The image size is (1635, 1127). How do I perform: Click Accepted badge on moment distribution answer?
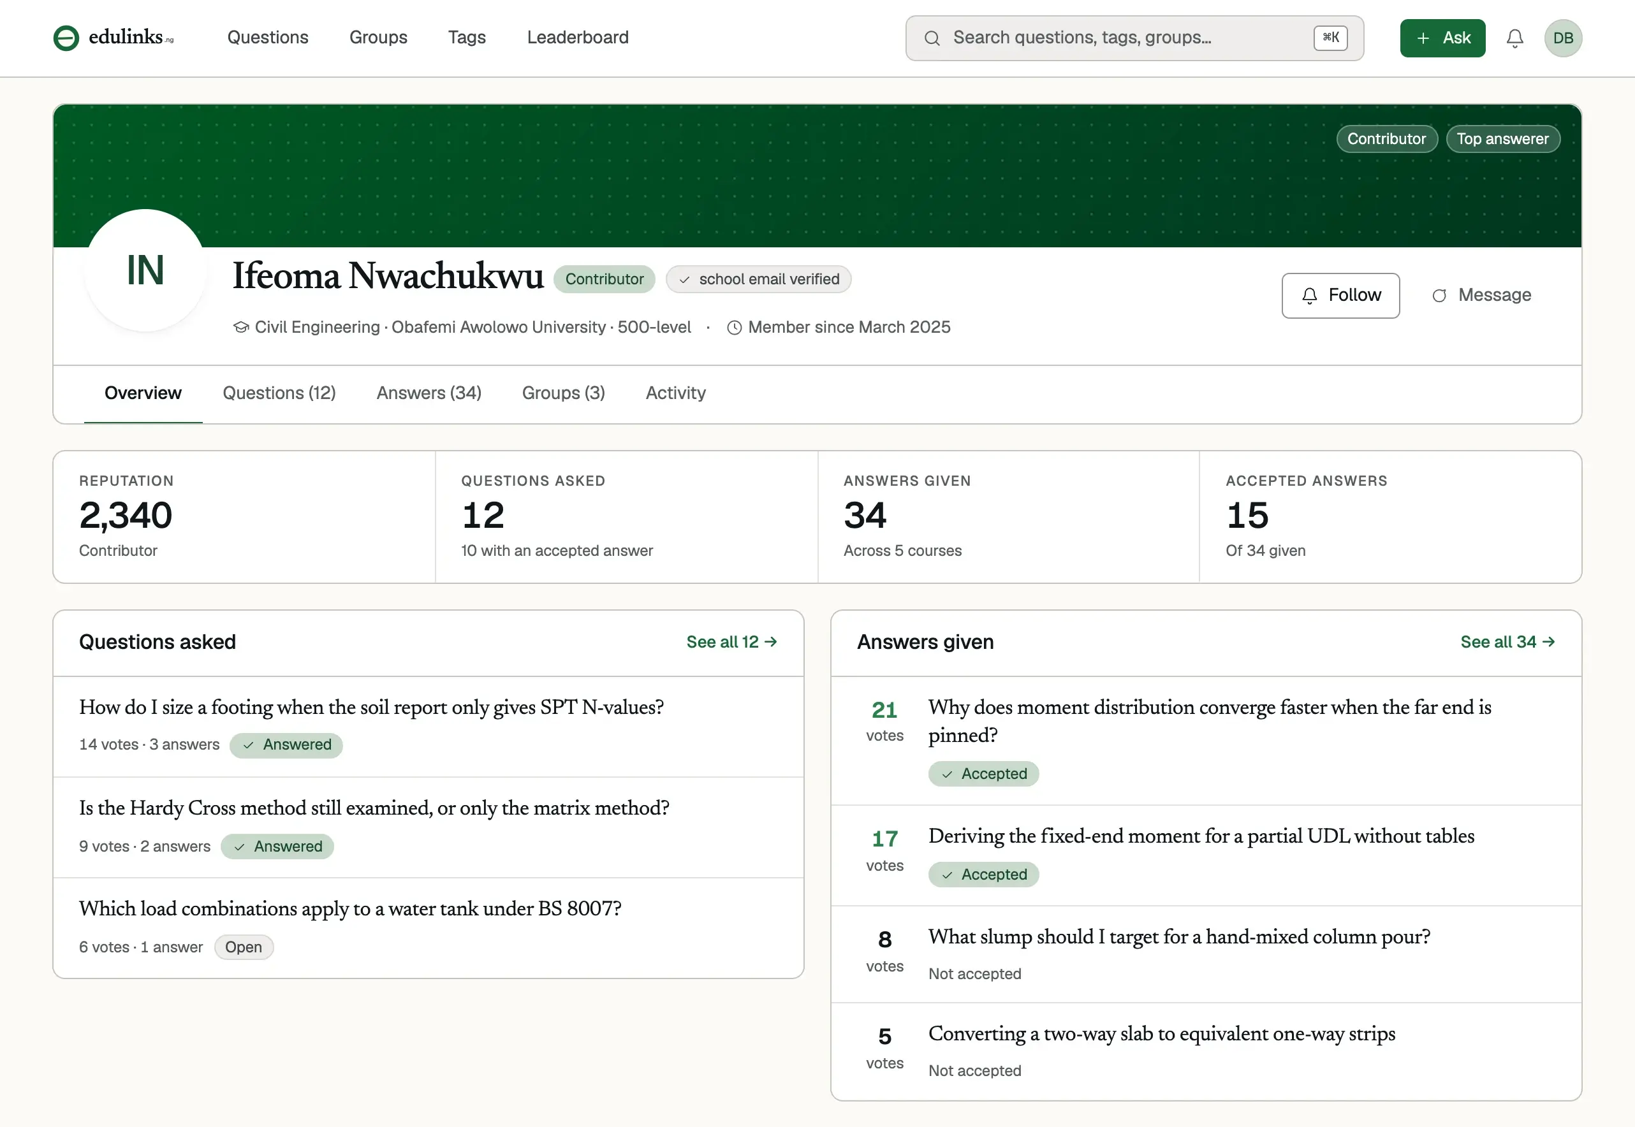(983, 774)
